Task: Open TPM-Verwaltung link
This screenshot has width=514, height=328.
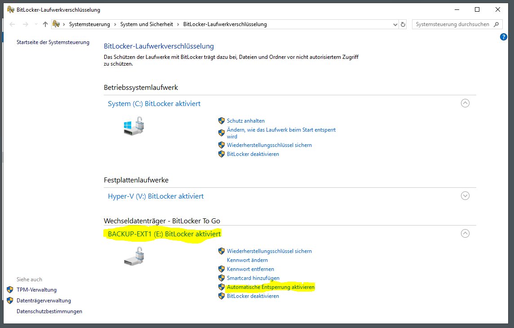Action: (x=36, y=290)
